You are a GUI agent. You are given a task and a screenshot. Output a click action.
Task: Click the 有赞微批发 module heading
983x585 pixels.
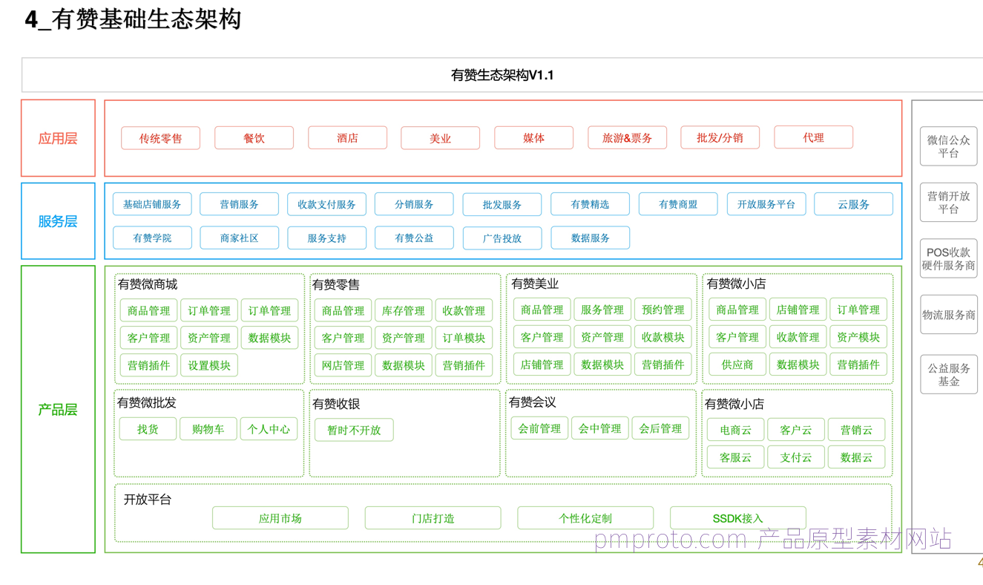pyautogui.click(x=147, y=403)
